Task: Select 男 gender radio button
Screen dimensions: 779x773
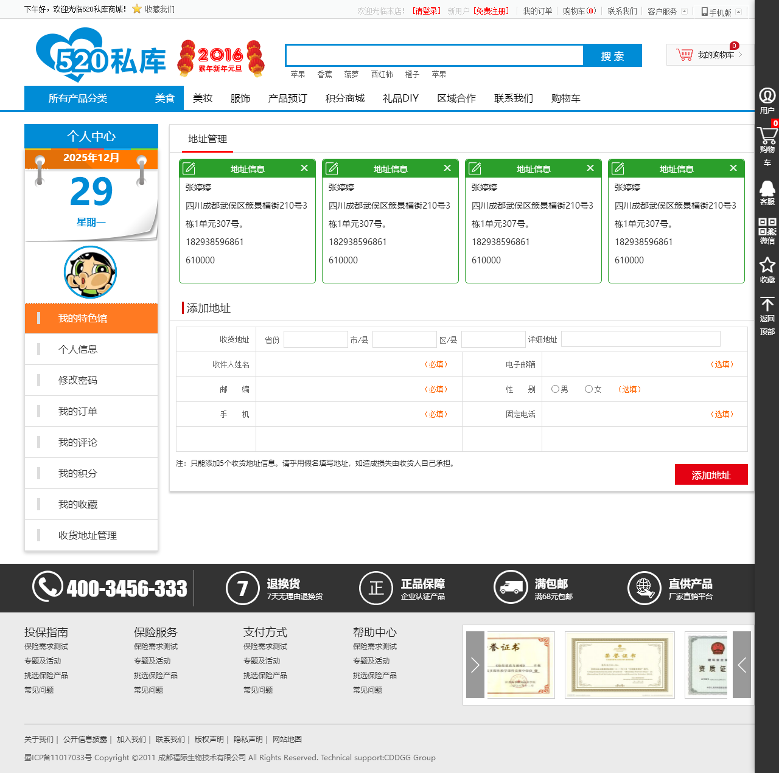Action: (555, 389)
